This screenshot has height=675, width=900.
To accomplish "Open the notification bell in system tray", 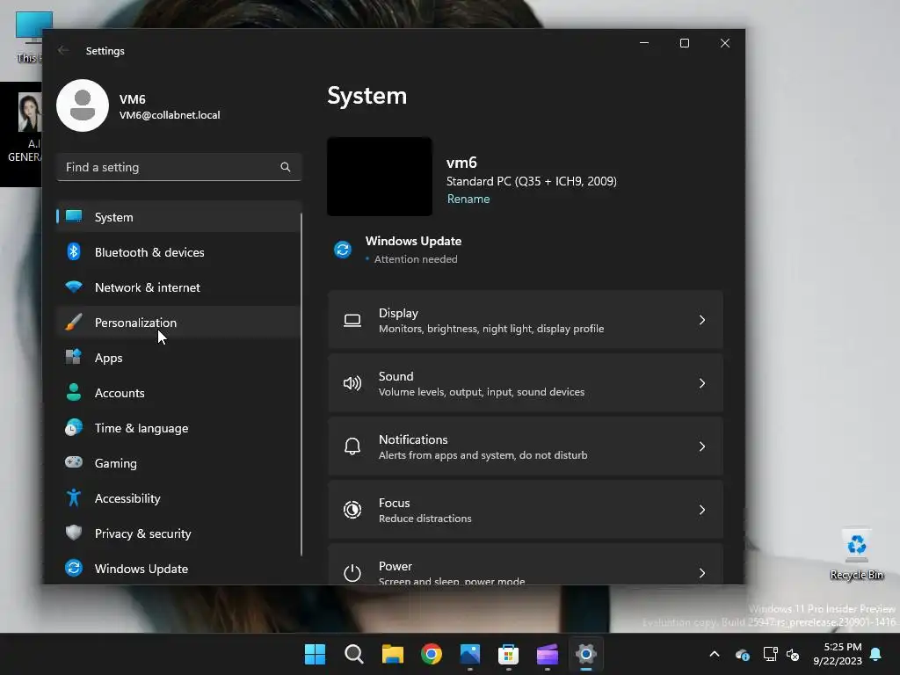I will pyautogui.click(x=876, y=654).
